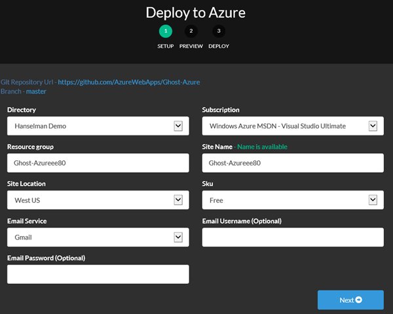
Task: Open the Subscription dropdown arrow
Action: pyautogui.click(x=373, y=126)
